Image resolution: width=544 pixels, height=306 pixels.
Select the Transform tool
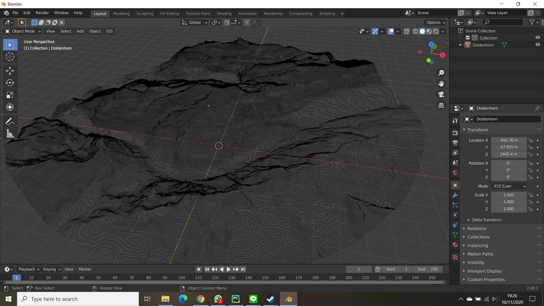pyautogui.click(x=10, y=107)
